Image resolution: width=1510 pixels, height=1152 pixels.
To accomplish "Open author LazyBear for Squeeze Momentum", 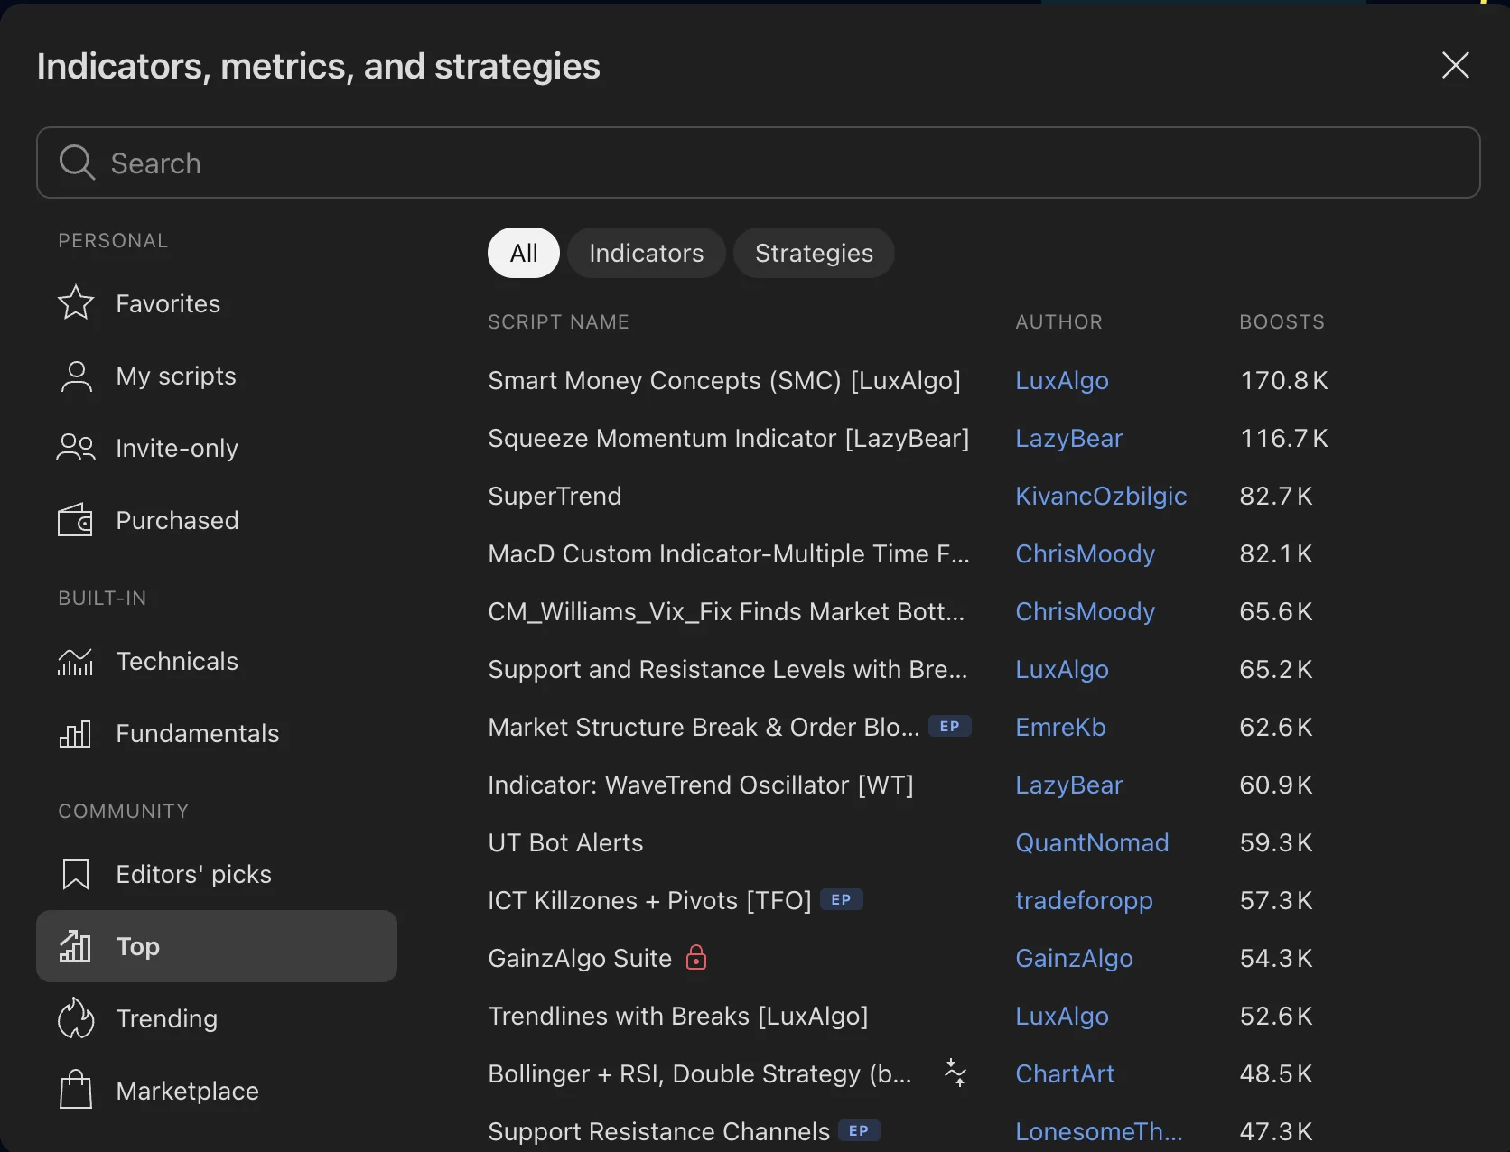I will [x=1069, y=438].
